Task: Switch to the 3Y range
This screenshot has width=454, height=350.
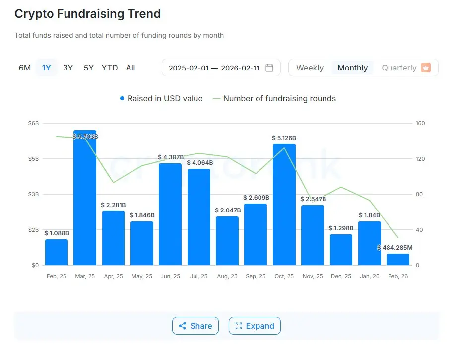Action: (x=68, y=68)
